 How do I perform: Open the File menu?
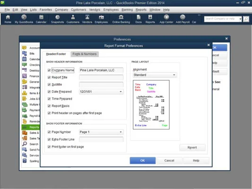[7, 9]
